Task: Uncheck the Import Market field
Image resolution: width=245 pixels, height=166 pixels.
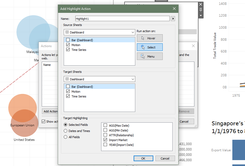Action: point(105,140)
